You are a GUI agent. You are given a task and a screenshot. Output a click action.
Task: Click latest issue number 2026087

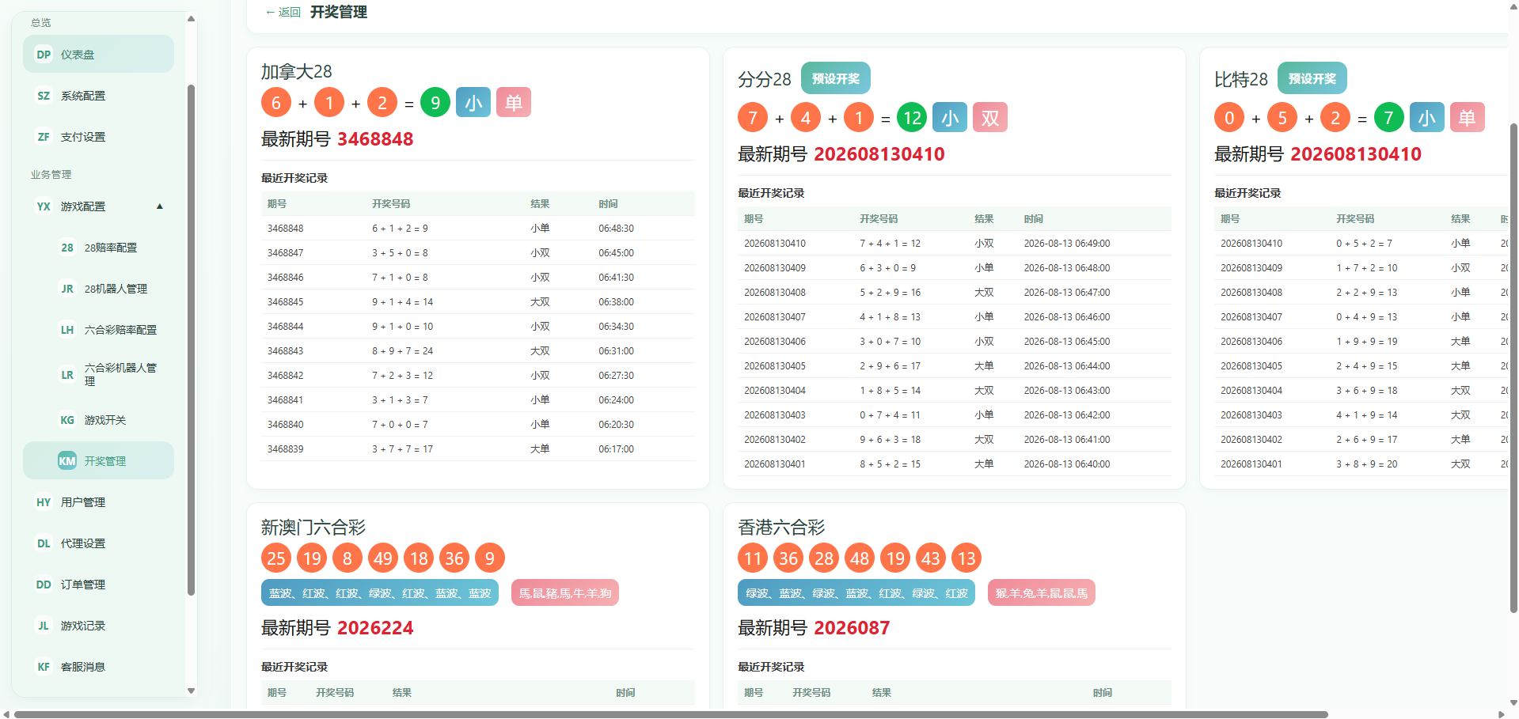(x=852, y=628)
